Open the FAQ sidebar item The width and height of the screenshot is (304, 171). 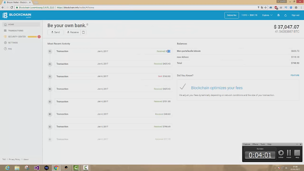pos(10,49)
